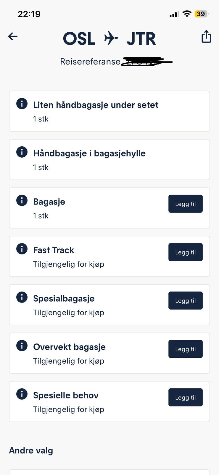
Task: Tap the back arrow icon
Action: [x=13, y=37]
